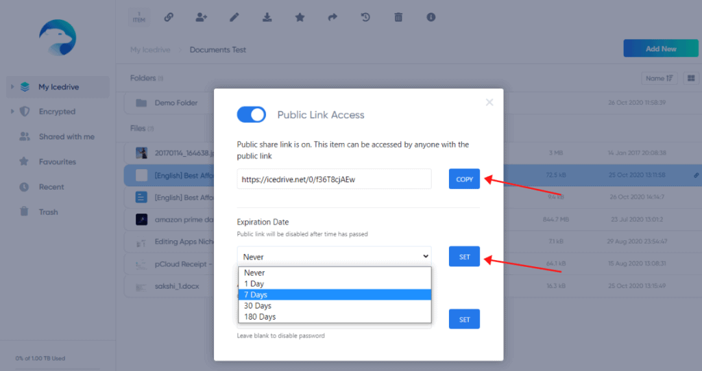Expand the My Icedrive tree arrow

[x=12, y=87]
